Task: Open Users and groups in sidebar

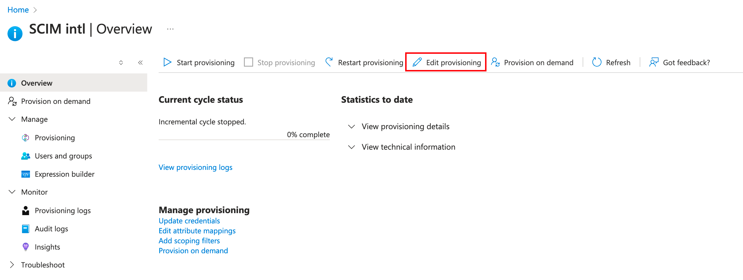Action: (63, 156)
